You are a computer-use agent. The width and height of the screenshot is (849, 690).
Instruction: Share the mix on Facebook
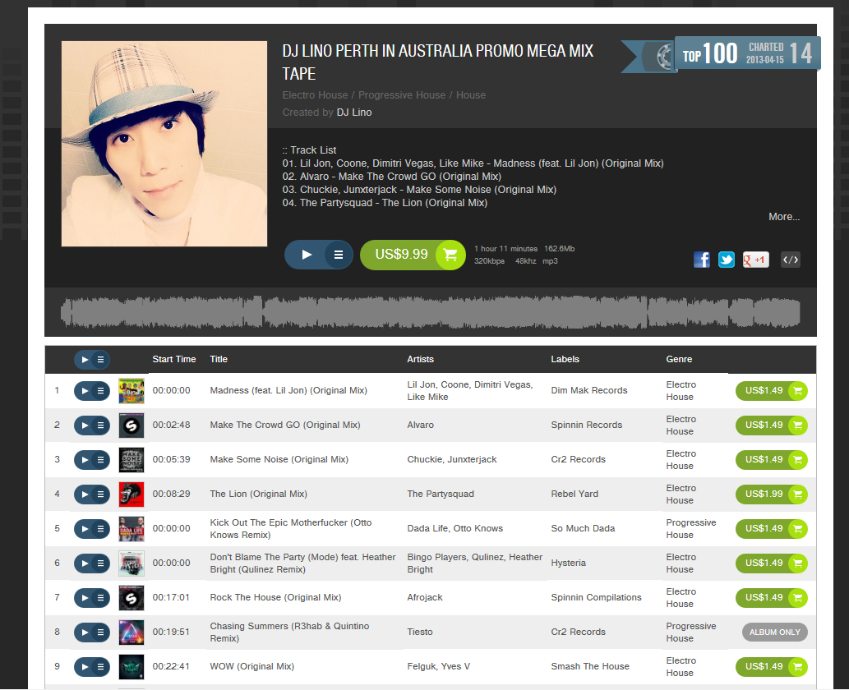point(702,260)
